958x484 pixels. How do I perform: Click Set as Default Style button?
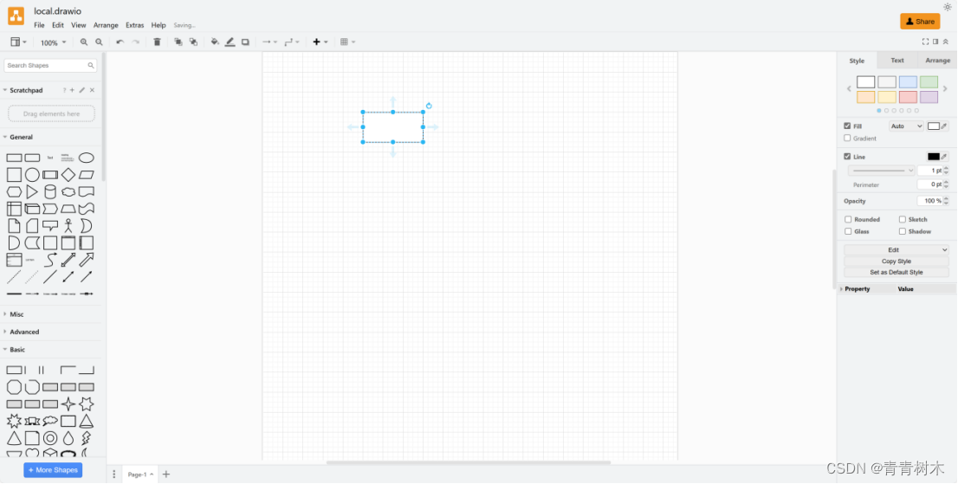(897, 272)
